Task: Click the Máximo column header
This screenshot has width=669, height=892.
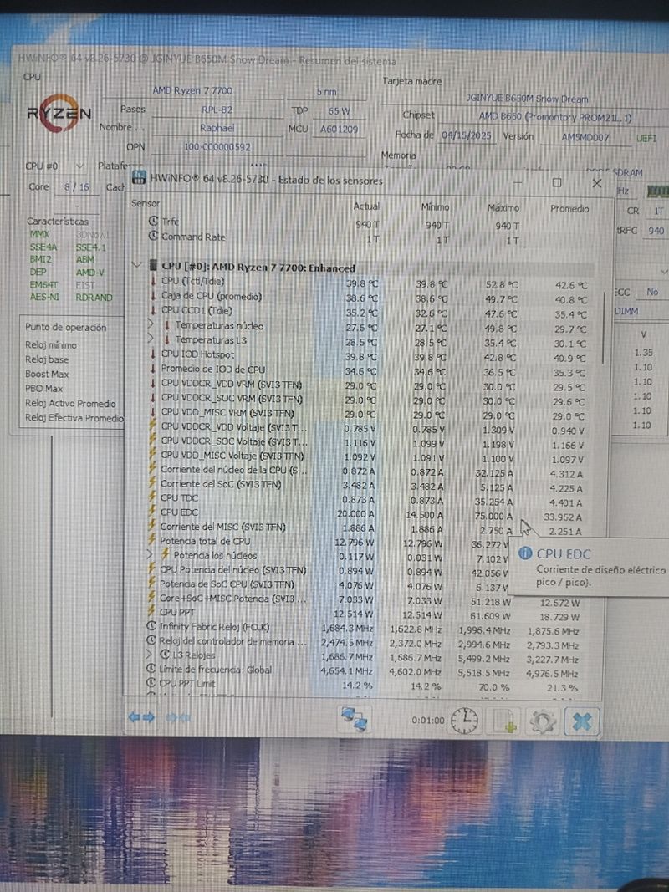Action: point(503,207)
